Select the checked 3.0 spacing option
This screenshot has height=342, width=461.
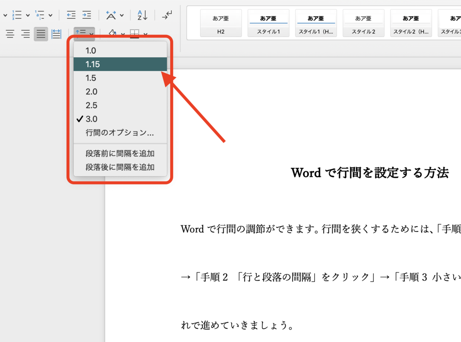[x=91, y=119]
